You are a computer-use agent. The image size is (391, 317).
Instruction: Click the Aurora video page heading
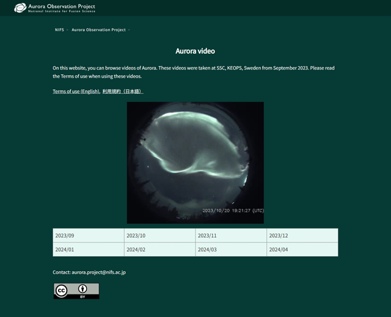(195, 51)
